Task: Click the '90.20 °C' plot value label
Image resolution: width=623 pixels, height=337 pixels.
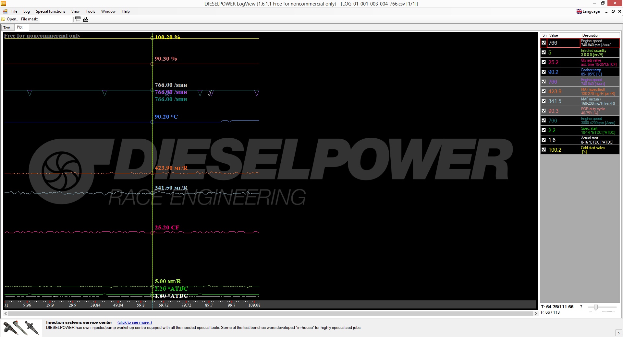Action: pos(166,117)
